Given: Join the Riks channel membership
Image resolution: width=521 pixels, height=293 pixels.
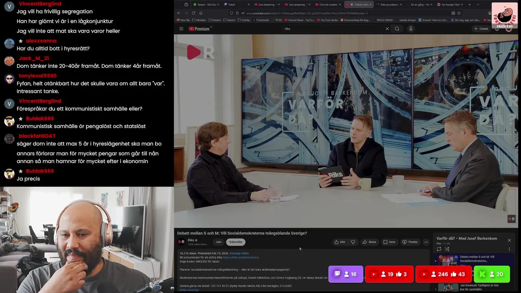Looking at the screenshot, I should (x=219, y=242).
